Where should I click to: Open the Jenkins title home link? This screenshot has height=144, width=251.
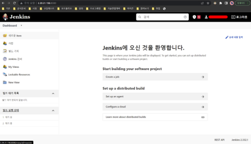pyautogui.click(x=20, y=17)
